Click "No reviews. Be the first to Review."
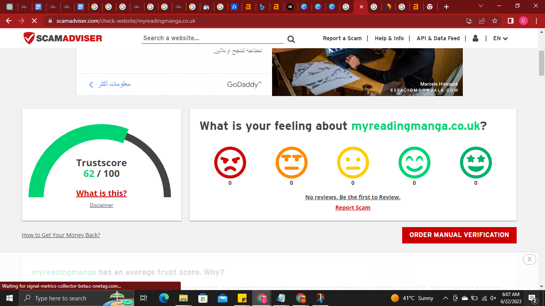Screen dimensions: 545x306 [x=353, y=197]
